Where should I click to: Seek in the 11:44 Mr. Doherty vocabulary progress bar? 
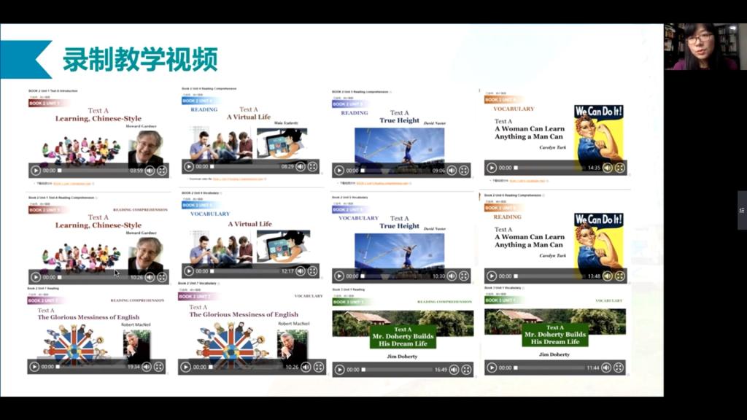550,367
